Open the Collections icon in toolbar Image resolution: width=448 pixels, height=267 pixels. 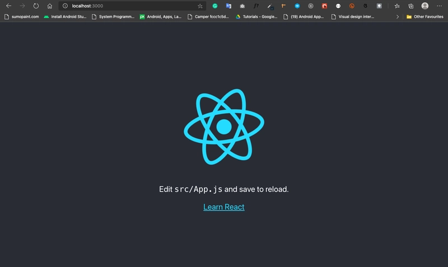point(410,6)
